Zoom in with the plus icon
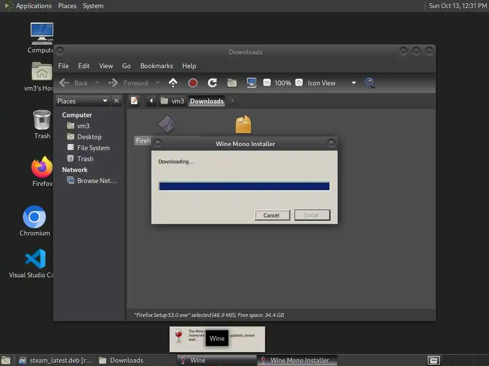This screenshot has width=489, height=366. [299, 82]
